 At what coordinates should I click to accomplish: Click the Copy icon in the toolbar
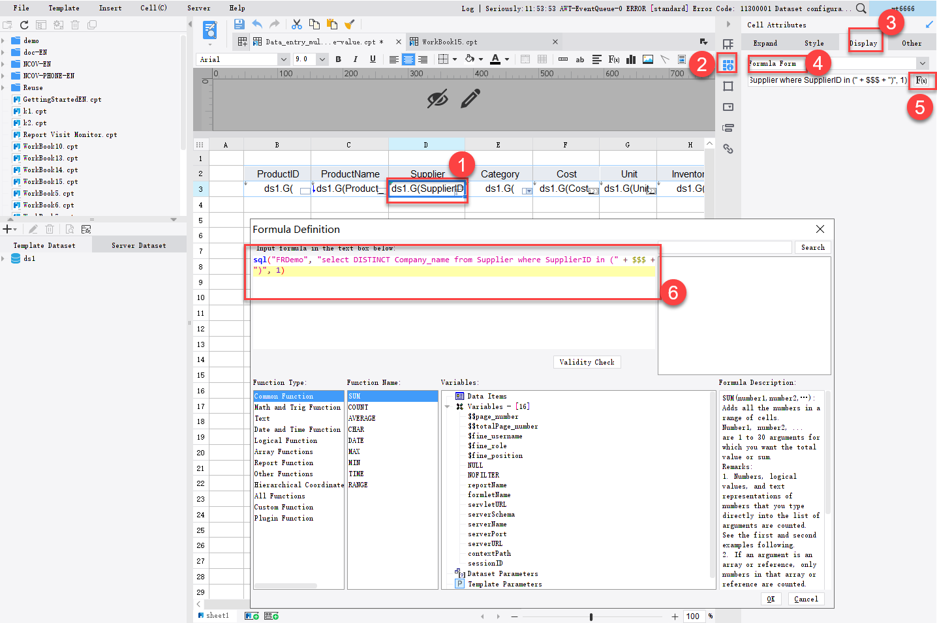[315, 24]
